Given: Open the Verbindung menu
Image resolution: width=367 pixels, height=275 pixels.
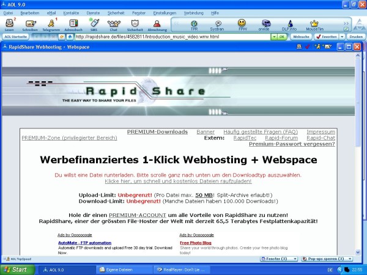Looking at the screenshot, I should [193, 13].
